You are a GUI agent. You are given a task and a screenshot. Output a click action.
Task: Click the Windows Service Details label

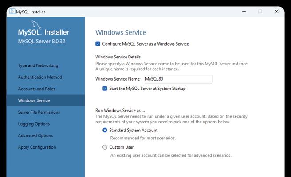point(118,57)
